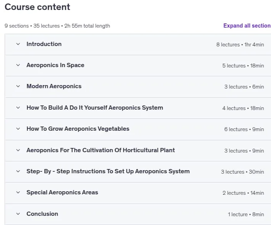Screen dimensions: 271x225
Task: Click the 2 lectures 14min label
Action: click(x=243, y=193)
